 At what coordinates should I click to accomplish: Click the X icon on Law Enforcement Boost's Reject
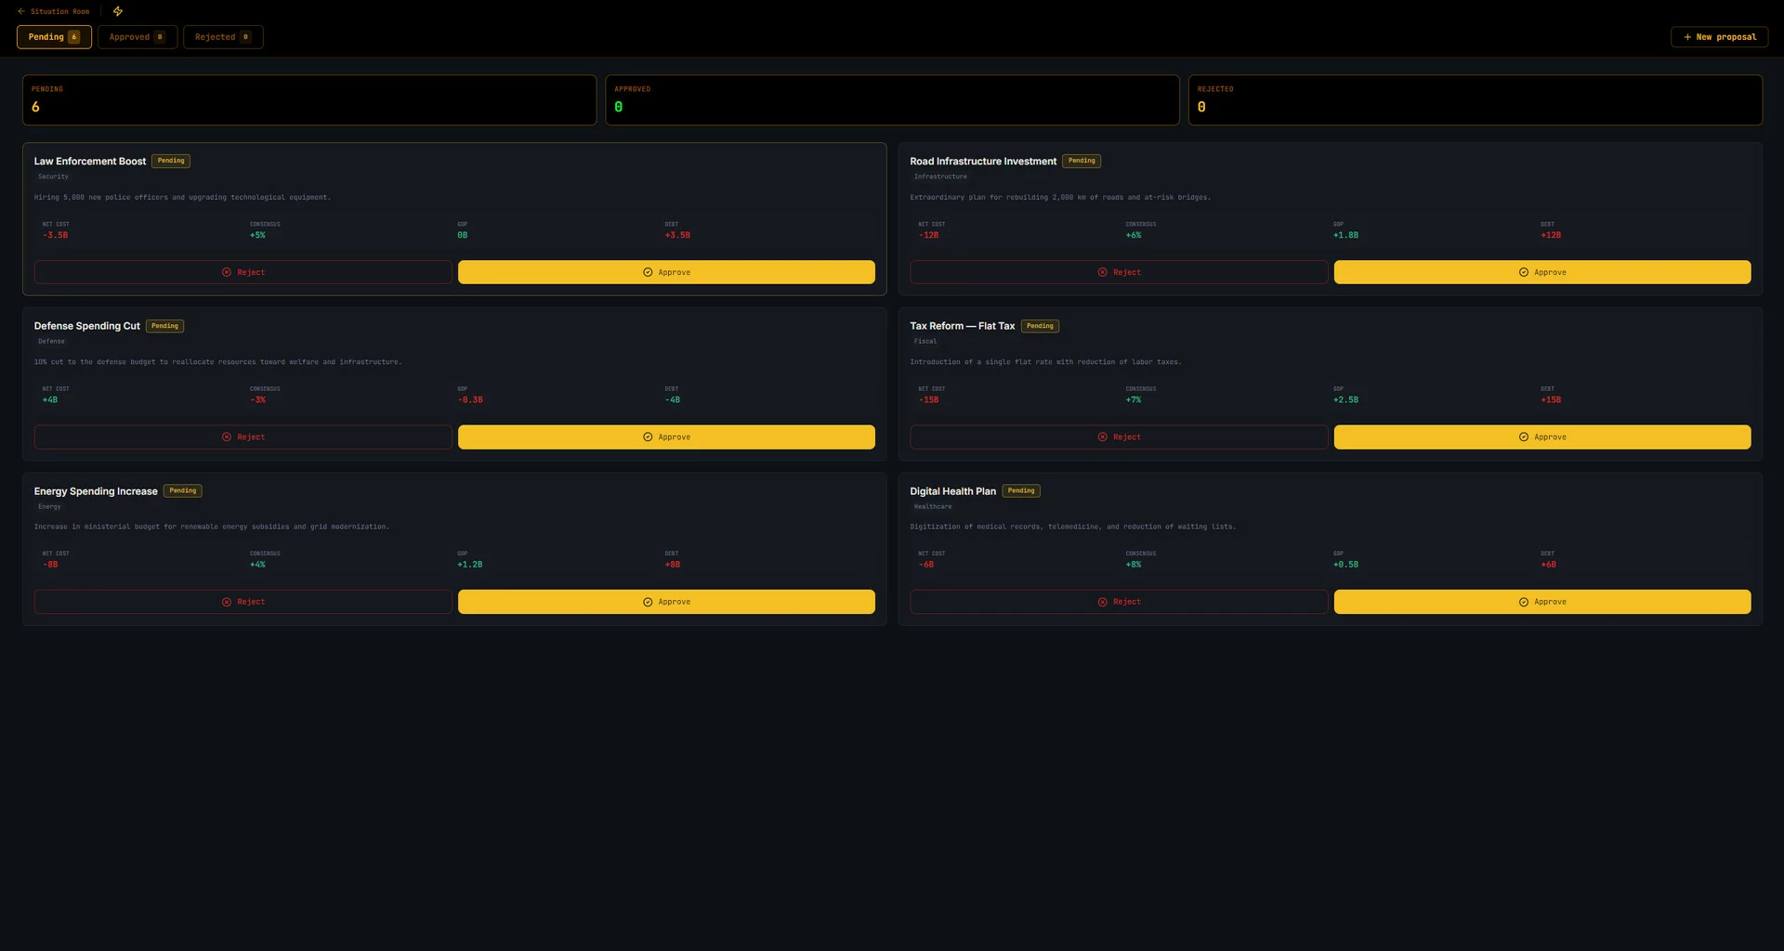227,272
